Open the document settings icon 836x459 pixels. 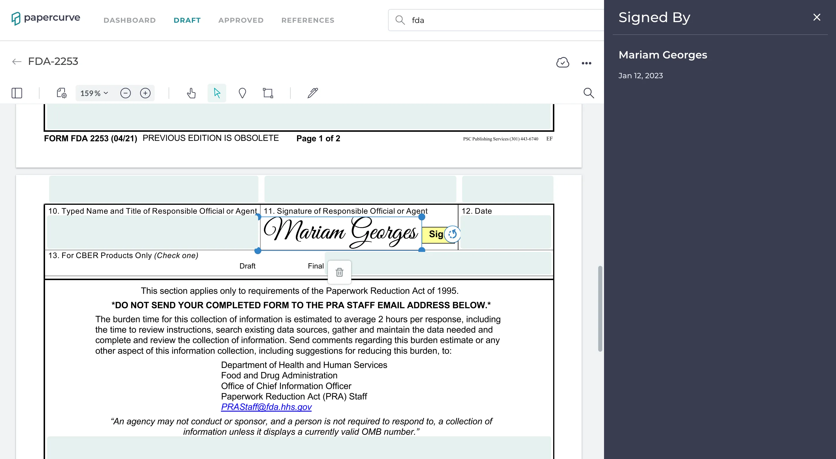click(61, 93)
